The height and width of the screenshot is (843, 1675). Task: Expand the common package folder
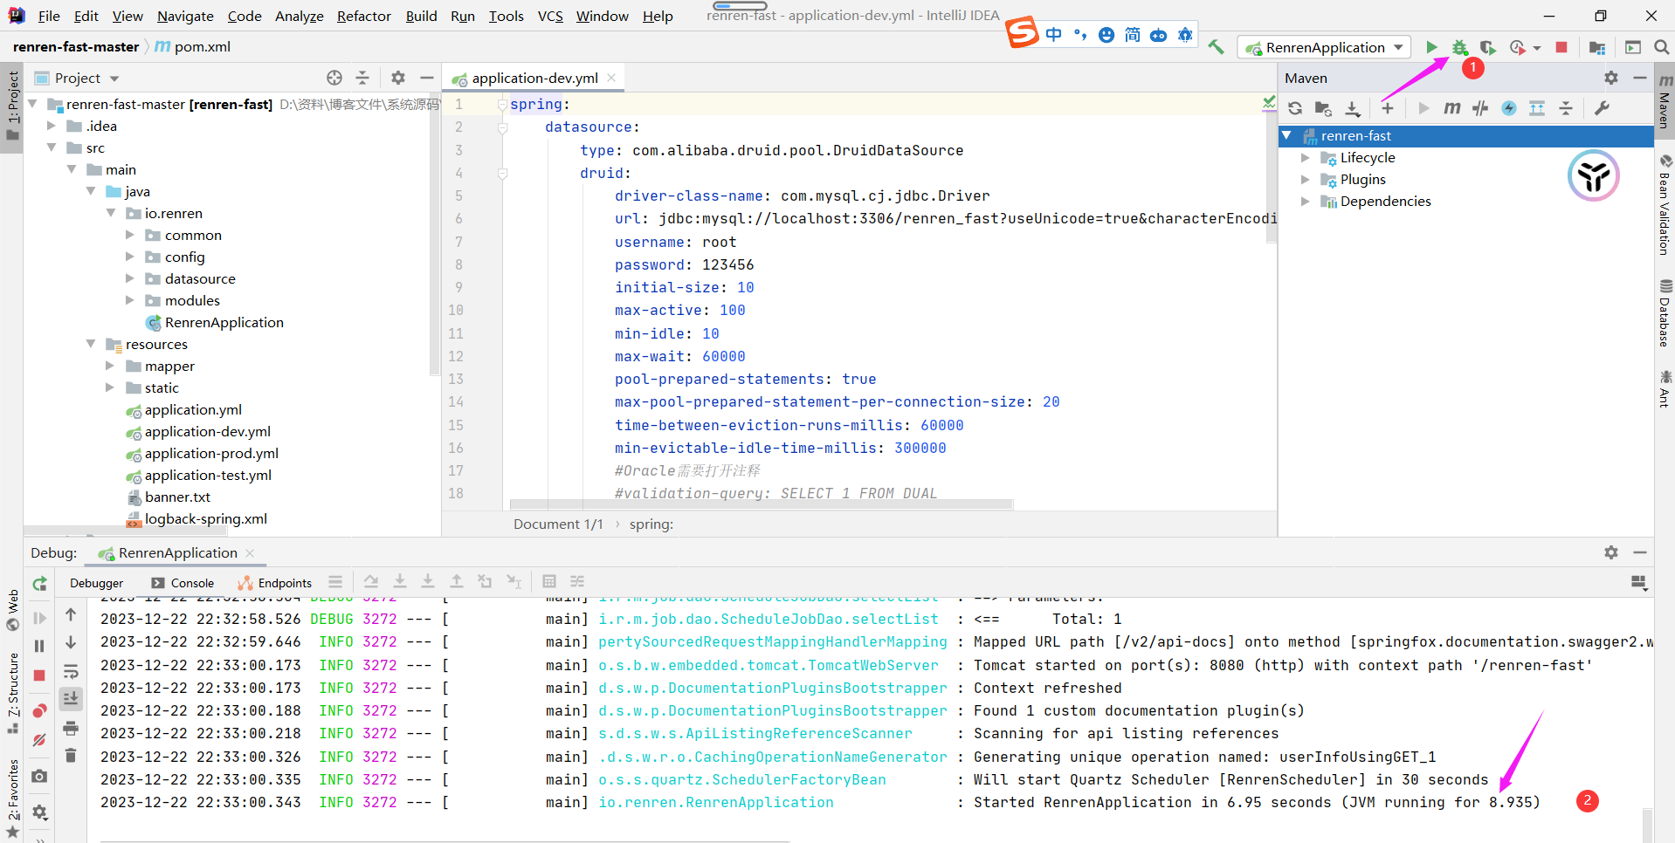(129, 235)
